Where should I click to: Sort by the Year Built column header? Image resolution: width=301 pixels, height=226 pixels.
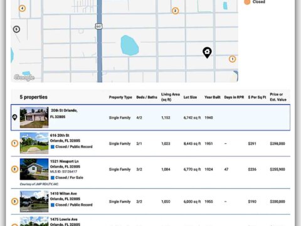[x=213, y=97]
